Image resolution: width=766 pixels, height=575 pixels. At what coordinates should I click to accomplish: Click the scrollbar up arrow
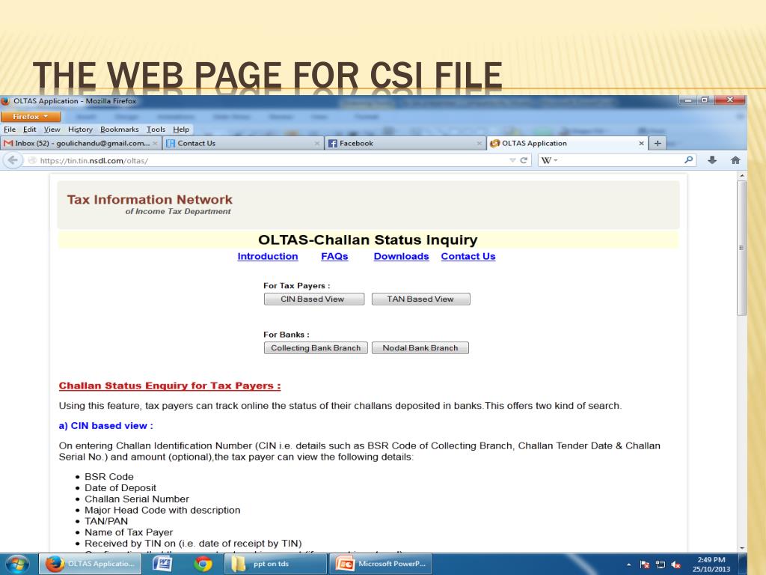(x=741, y=175)
